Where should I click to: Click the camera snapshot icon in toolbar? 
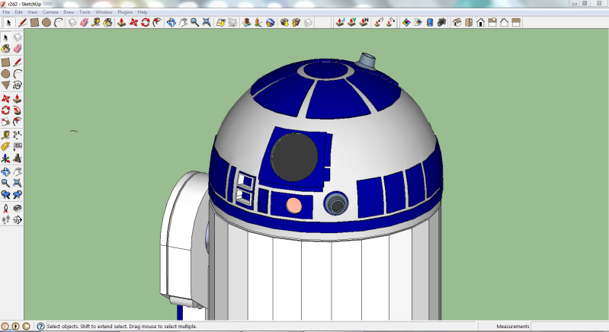441,23
